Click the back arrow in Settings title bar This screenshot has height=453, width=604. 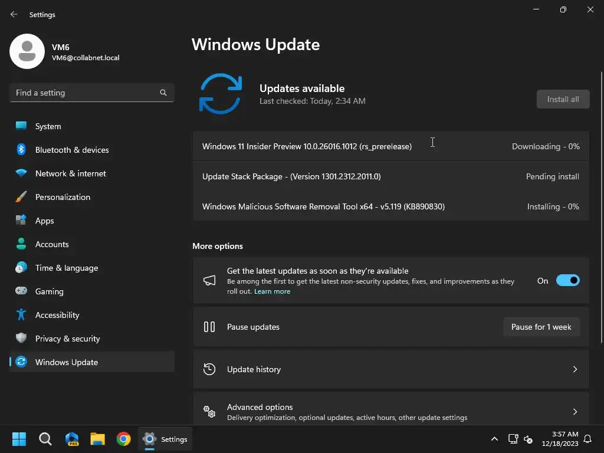pyautogui.click(x=14, y=14)
